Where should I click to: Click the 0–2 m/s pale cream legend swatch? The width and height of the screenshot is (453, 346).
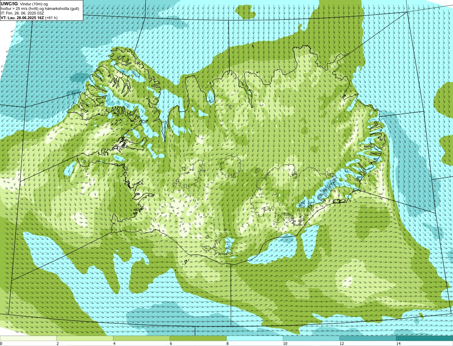point(28,338)
